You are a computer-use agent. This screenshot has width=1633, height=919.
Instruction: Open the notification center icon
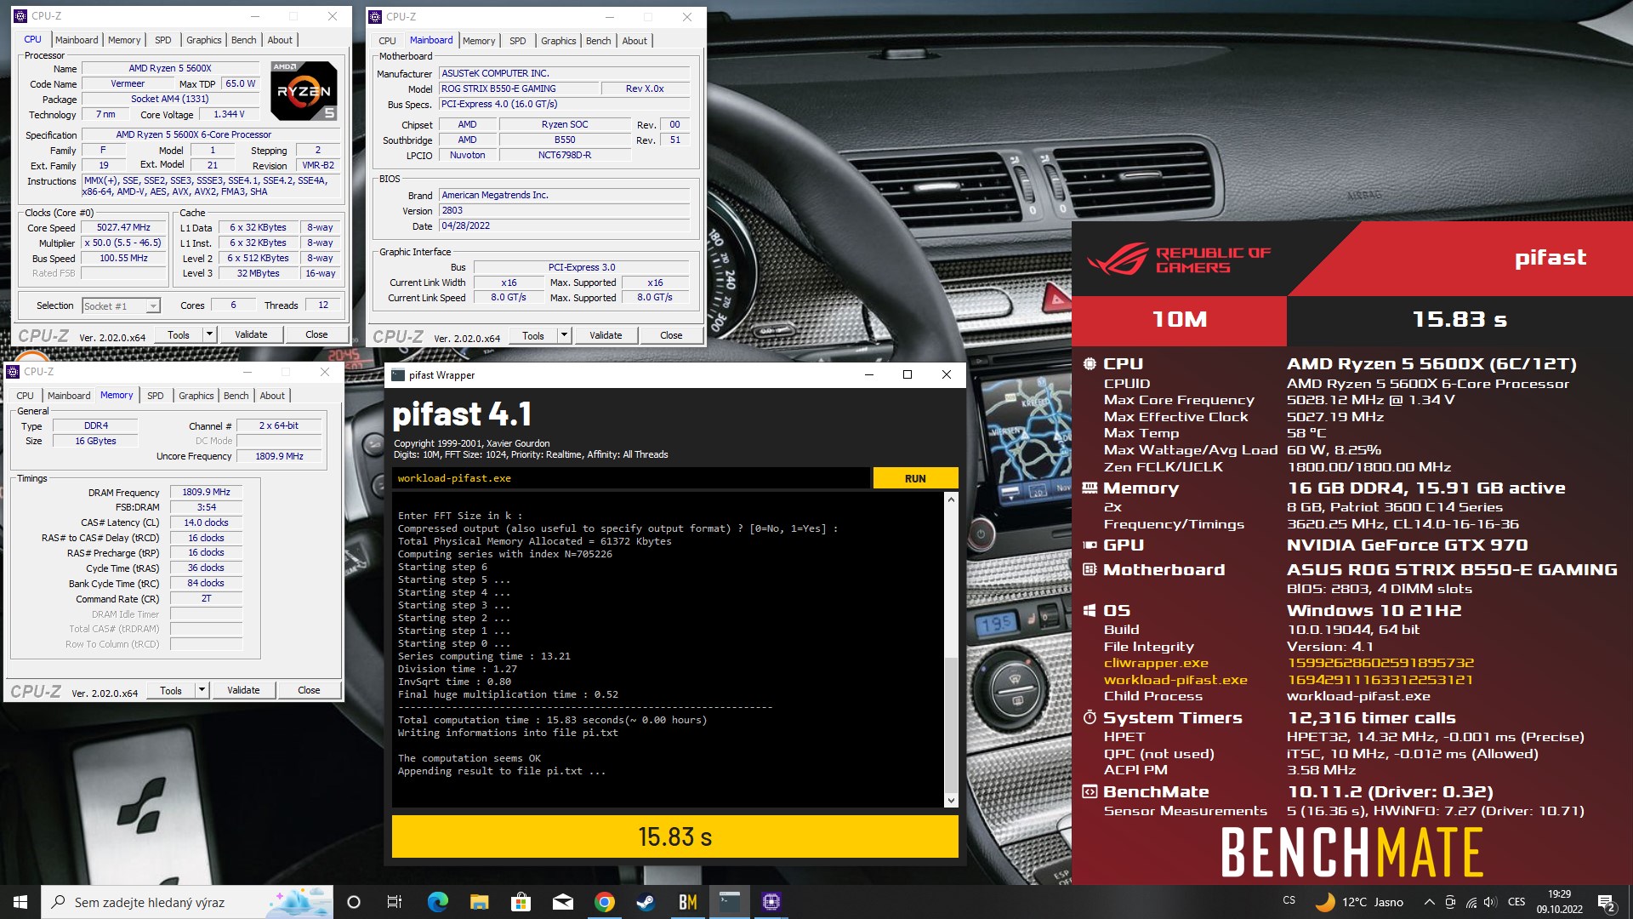point(1606,903)
